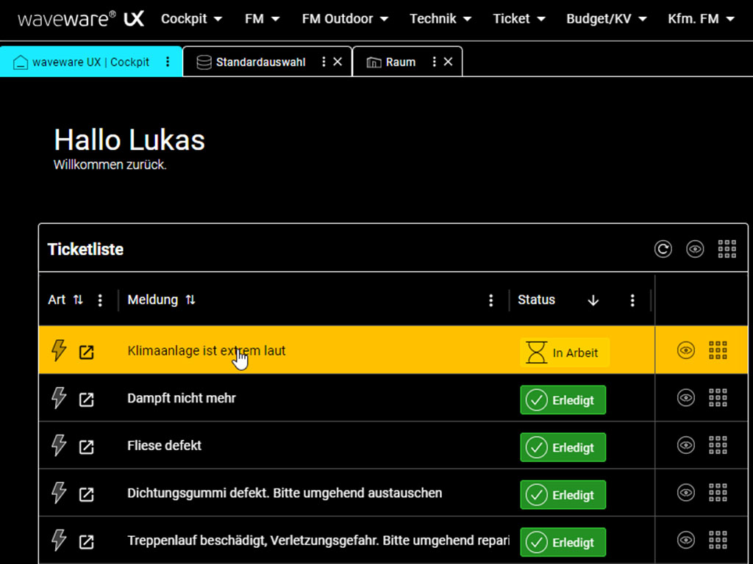Open grid menu for 'Treppenlauf beschädigt' row

tap(718, 541)
